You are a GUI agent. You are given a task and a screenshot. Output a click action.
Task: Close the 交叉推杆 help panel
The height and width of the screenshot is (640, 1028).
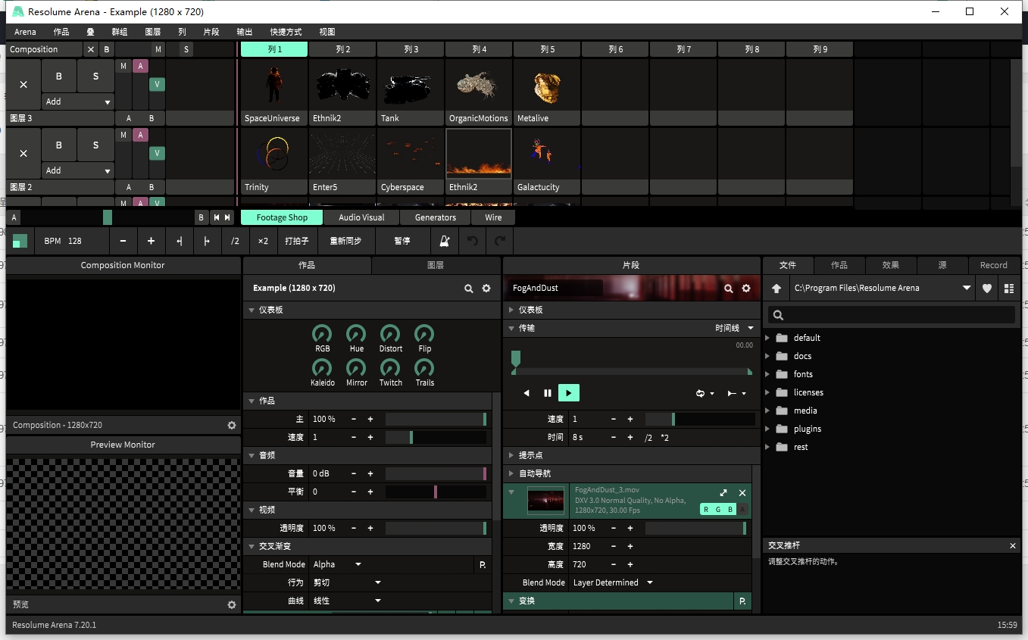coord(1013,546)
